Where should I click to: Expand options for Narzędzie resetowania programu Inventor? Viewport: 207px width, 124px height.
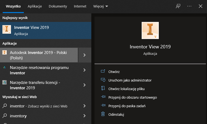(85, 70)
